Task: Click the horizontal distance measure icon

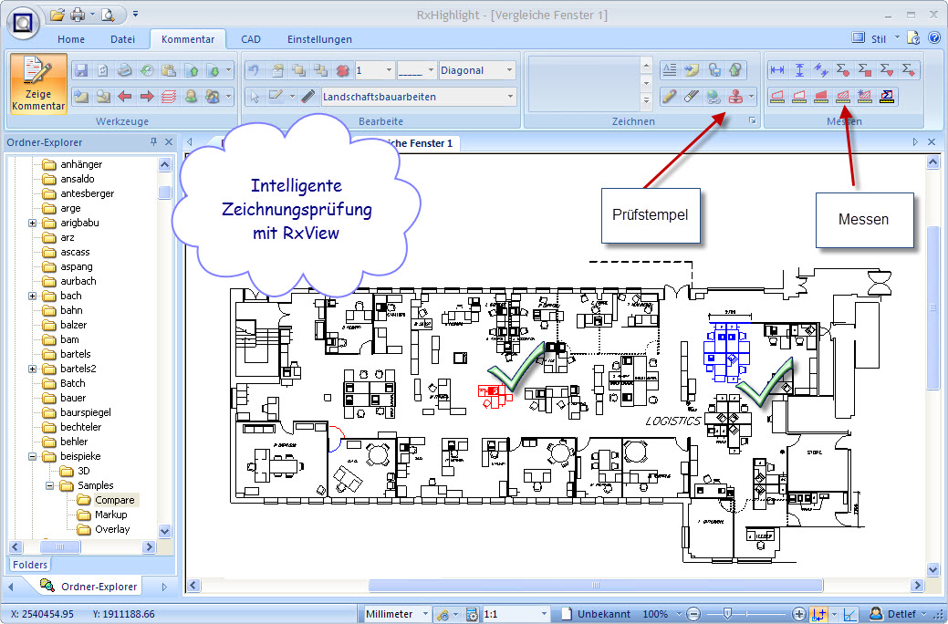Action: coord(776,70)
